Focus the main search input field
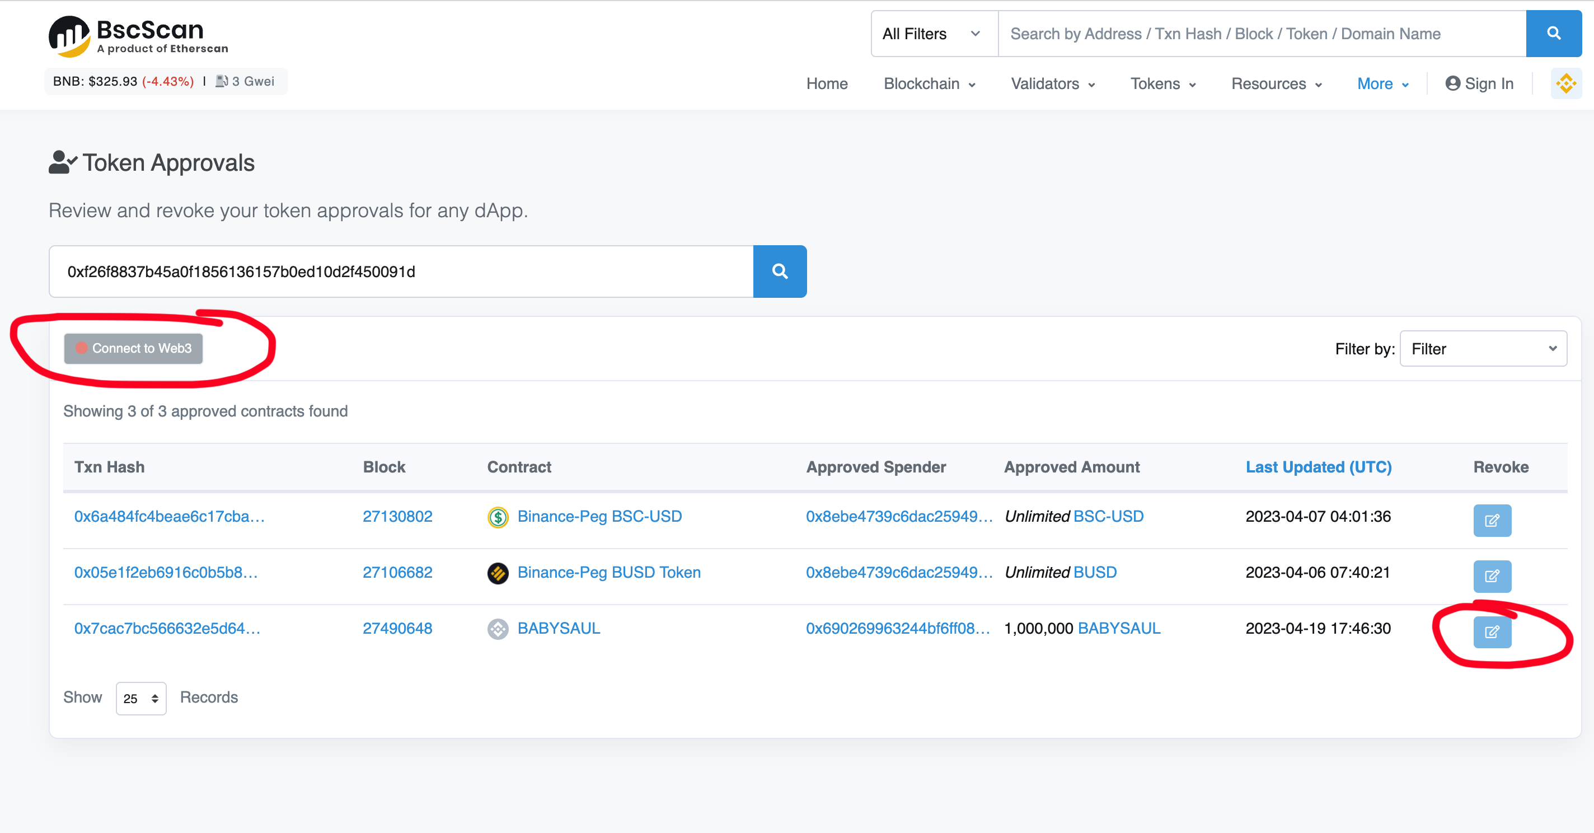This screenshot has height=833, width=1594. 1262,34
